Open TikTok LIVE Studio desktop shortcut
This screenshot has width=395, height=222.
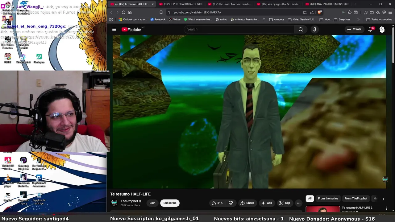pyautogui.click(x=8, y=163)
